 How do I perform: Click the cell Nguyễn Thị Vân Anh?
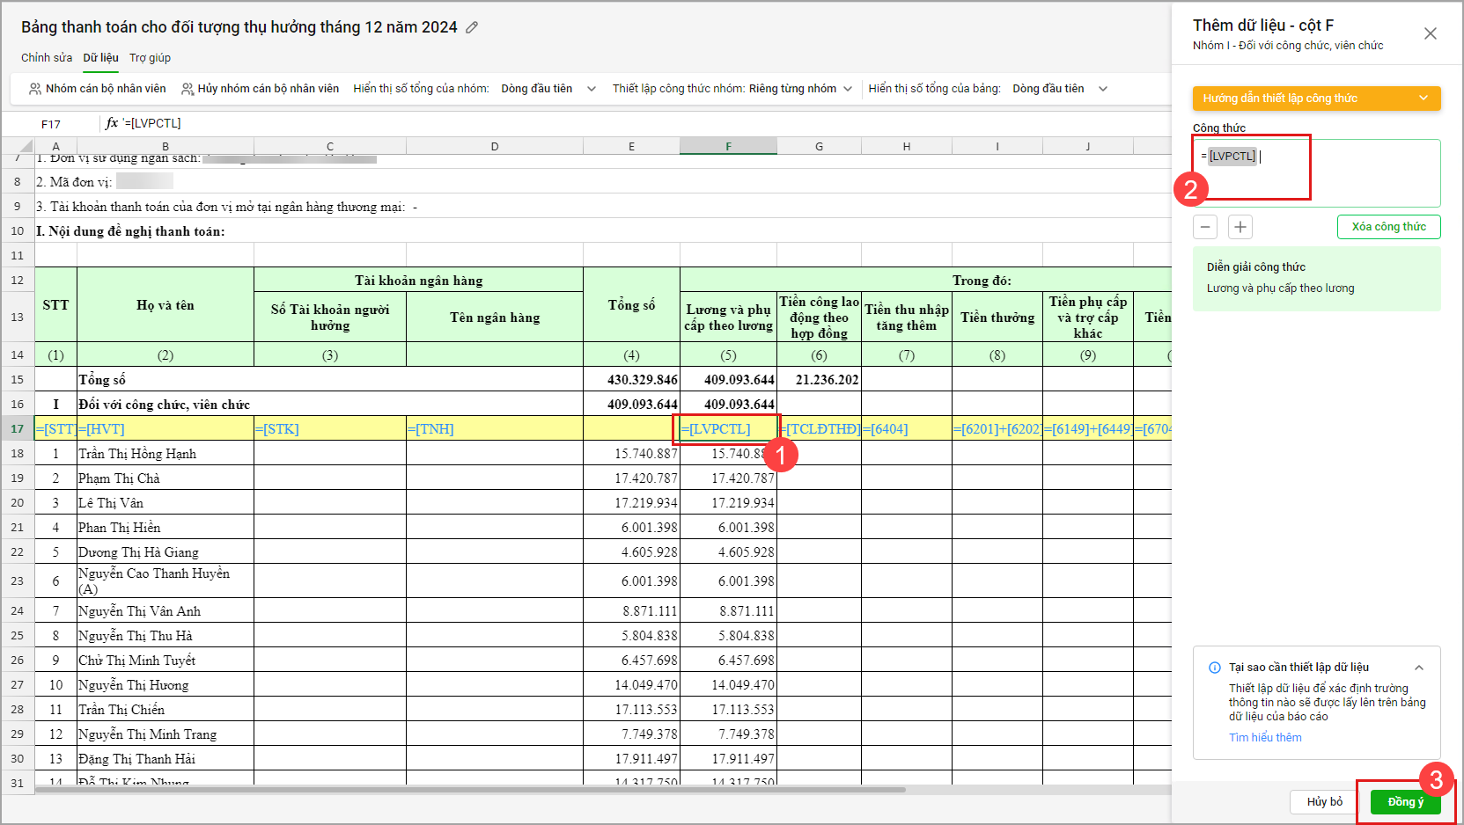(166, 611)
